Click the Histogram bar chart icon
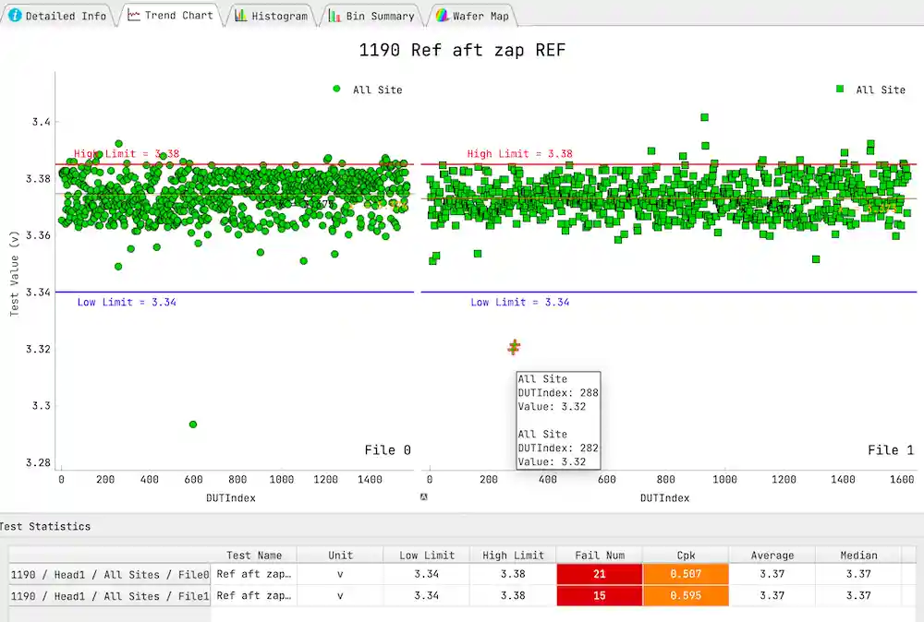924x622 pixels. [x=240, y=16]
